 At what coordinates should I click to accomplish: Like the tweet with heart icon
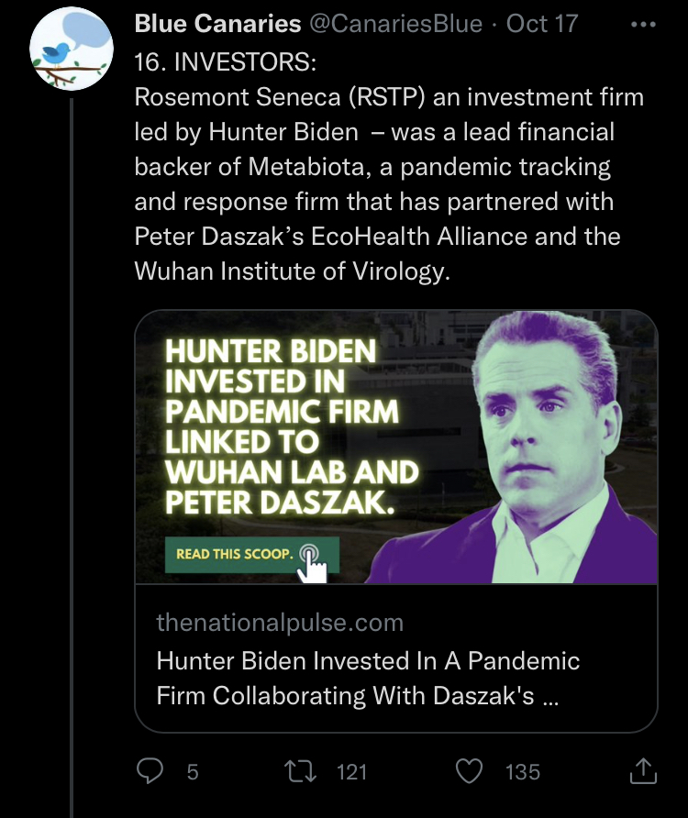coord(470,771)
